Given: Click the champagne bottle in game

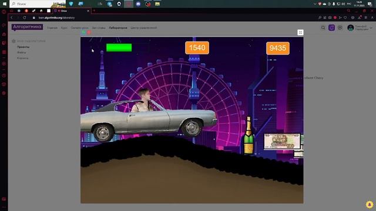Looking at the screenshot, I should click(x=249, y=135).
